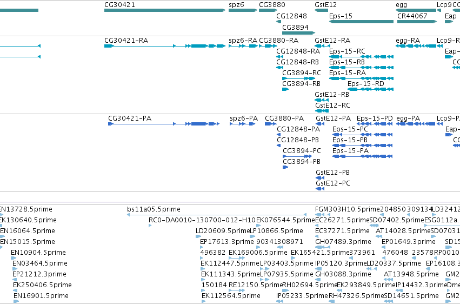Viewport: 460px width, 304px height.
Task: Select the EN16064.5prime EST label
Action: (28, 231)
